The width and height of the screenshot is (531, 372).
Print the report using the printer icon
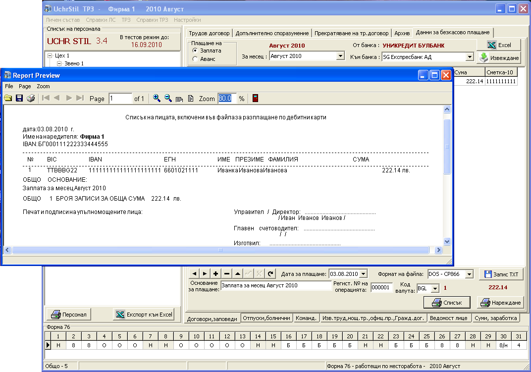point(31,99)
